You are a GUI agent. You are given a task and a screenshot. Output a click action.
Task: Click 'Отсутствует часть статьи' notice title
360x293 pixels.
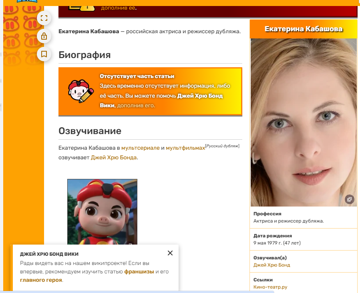pos(137,76)
